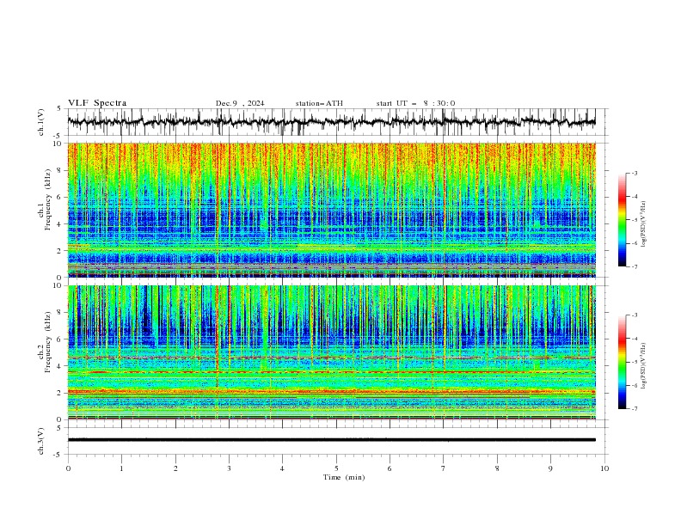
Task: Click the 'Time (min)' axis label
Action: pyautogui.click(x=344, y=477)
